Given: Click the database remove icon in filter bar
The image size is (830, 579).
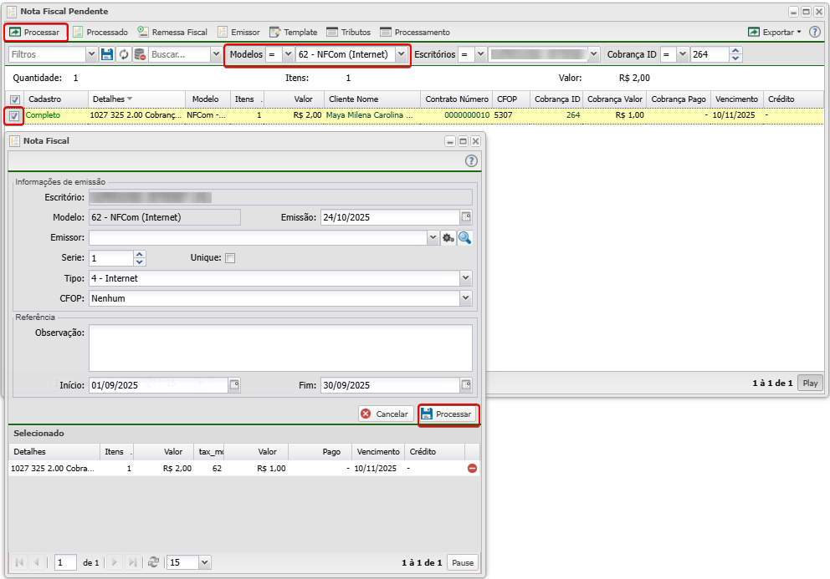Looking at the screenshot, I should (x=140, y=54).
